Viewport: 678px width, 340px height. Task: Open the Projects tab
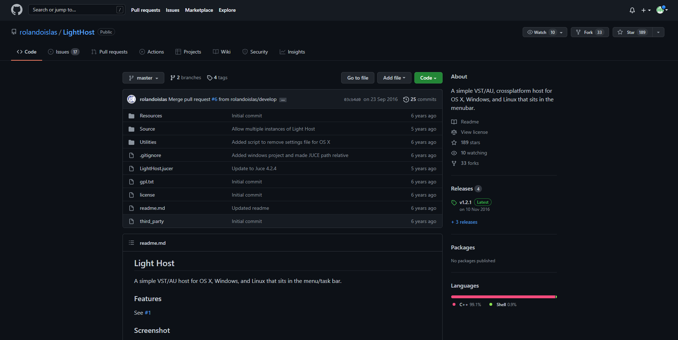click(x=188, y=52)
